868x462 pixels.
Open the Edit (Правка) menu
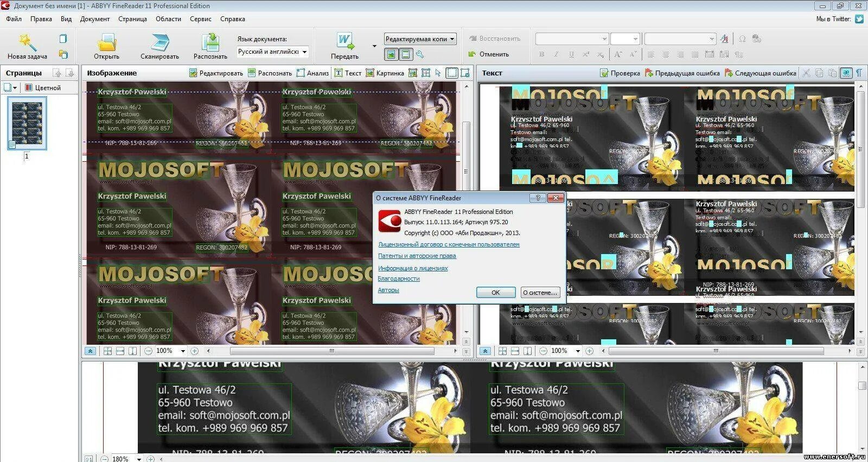coord(41,19)
